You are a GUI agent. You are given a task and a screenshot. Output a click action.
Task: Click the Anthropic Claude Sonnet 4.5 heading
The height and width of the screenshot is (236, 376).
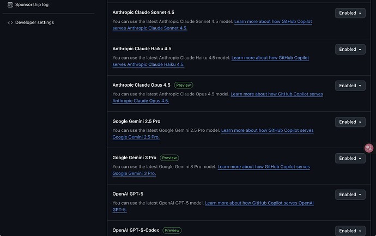click(x=143, y=13)
